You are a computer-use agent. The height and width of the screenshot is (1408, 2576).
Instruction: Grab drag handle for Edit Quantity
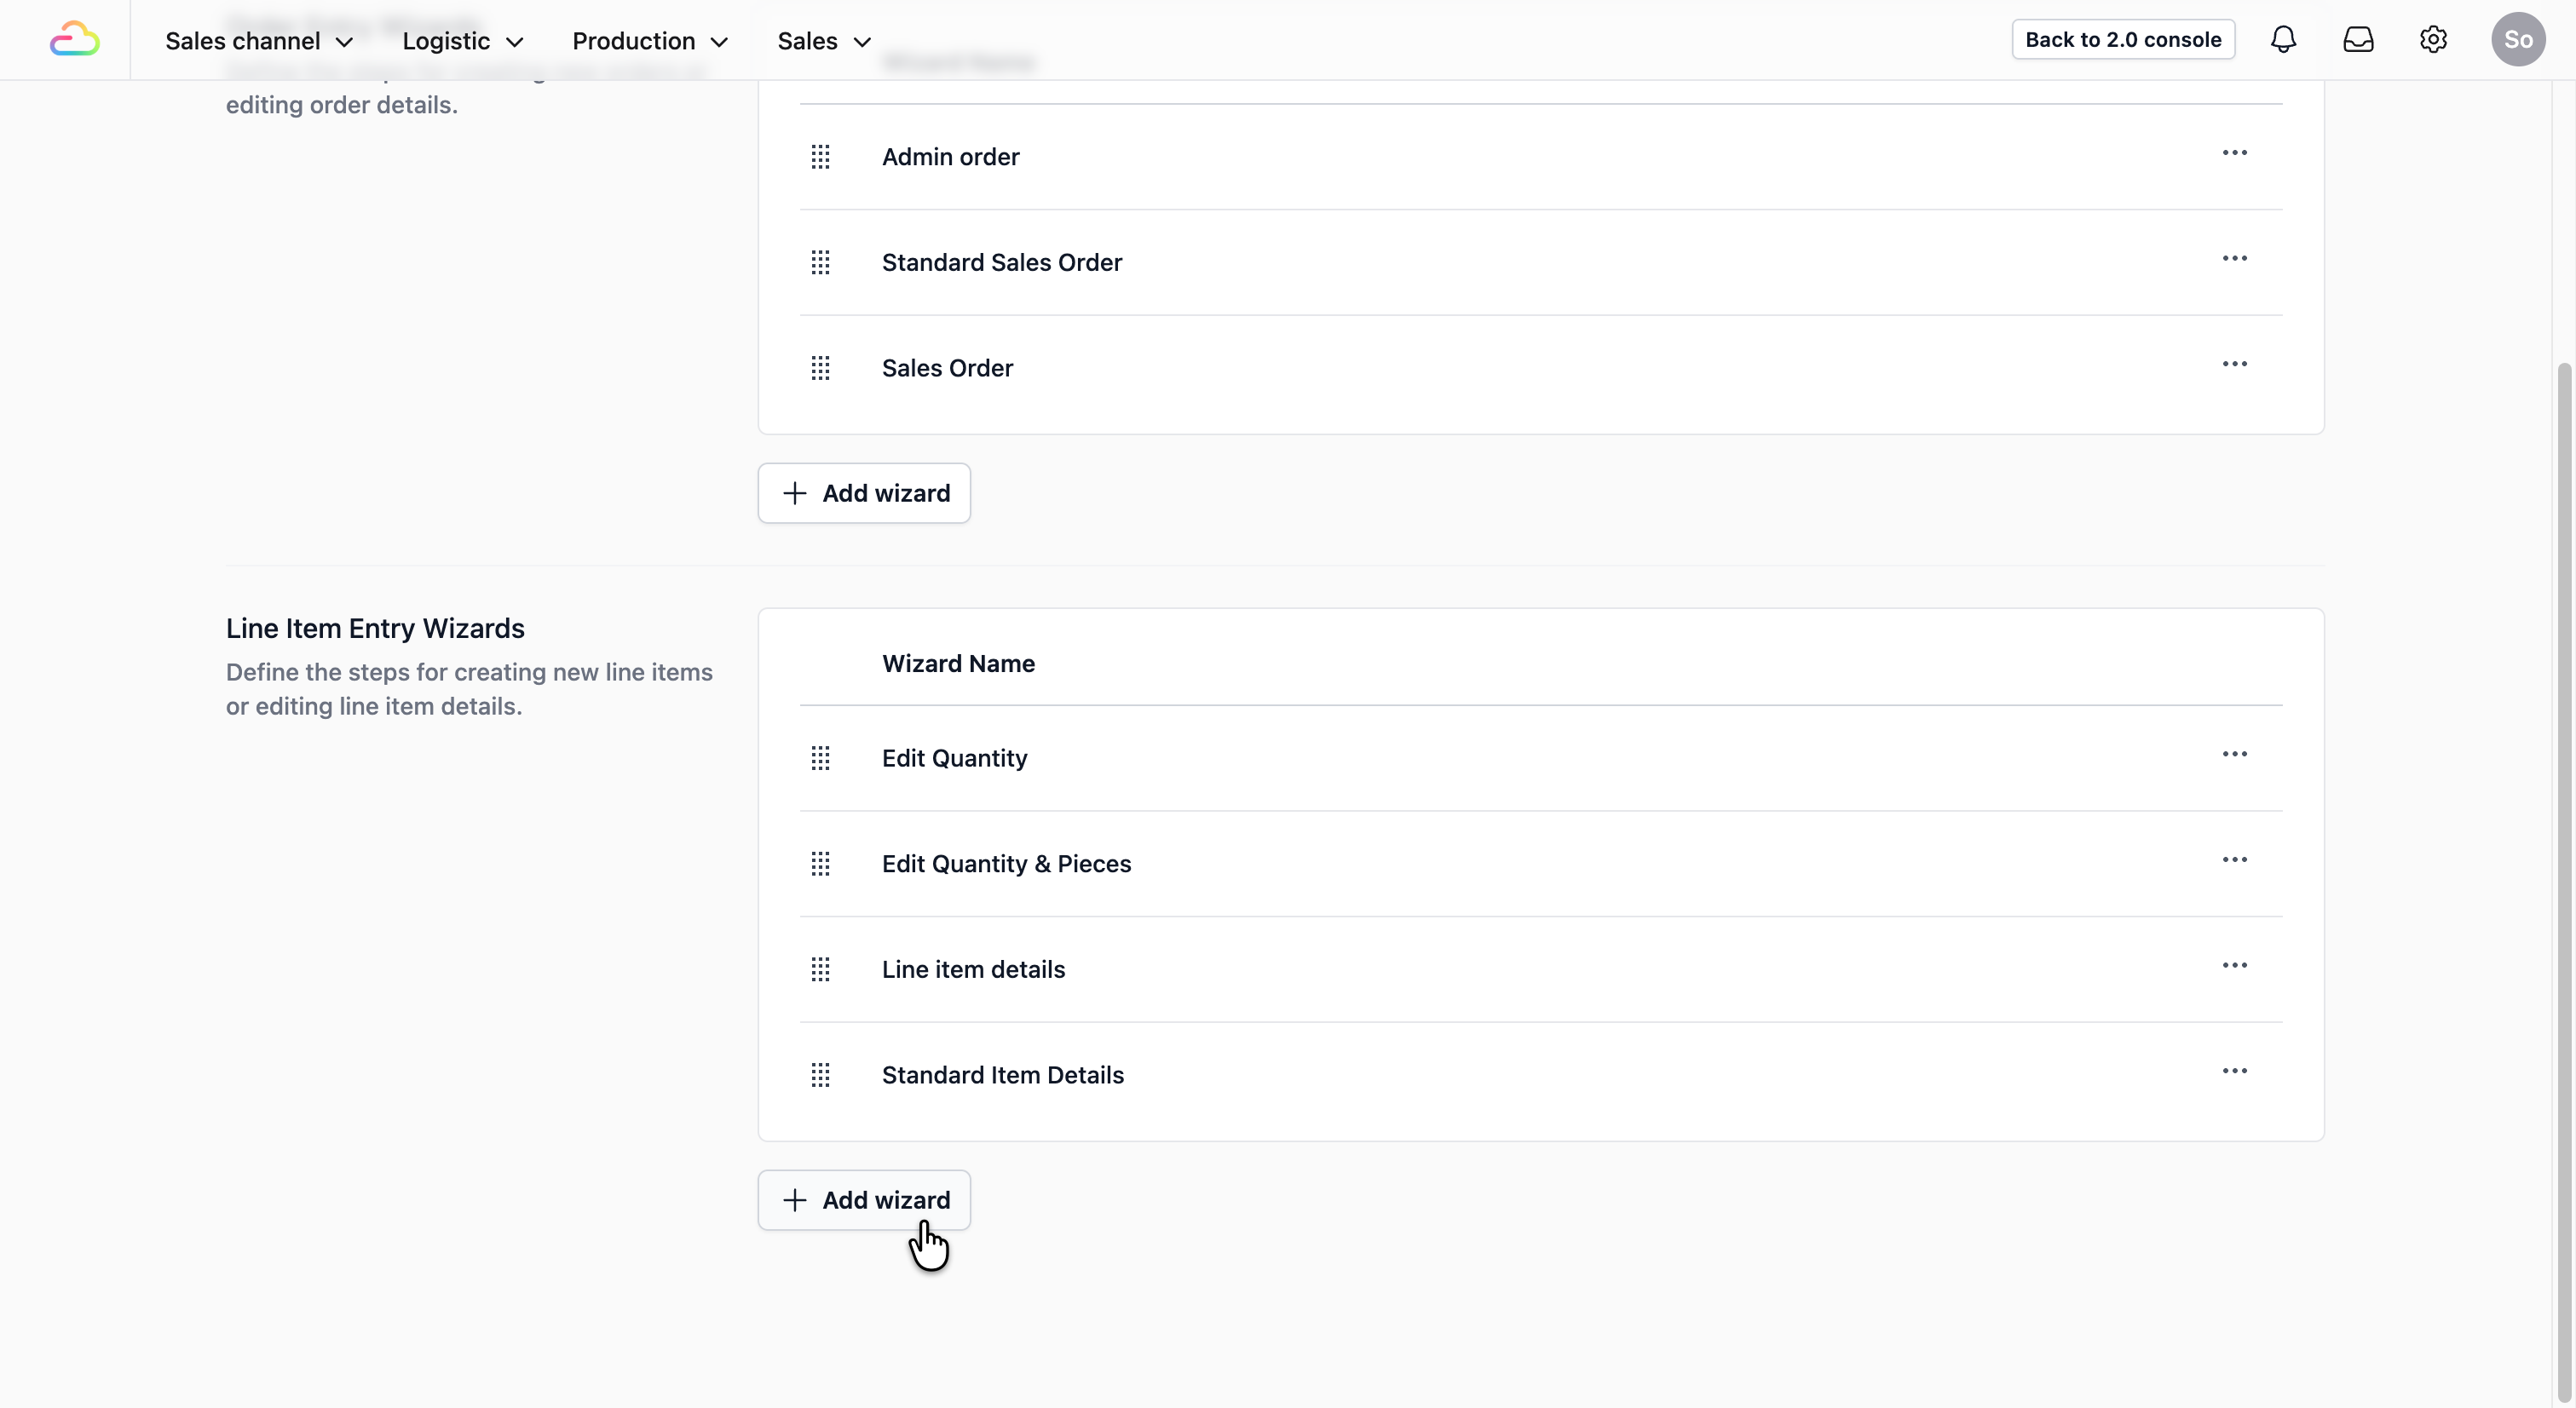click(820, 758)
